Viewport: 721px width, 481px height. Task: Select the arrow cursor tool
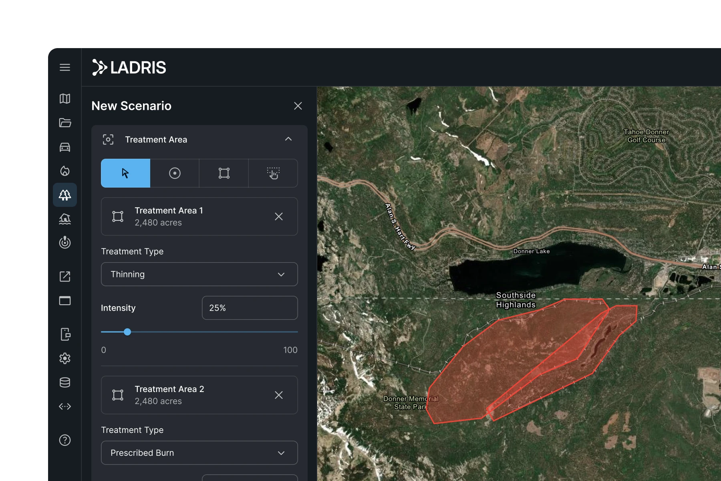tap(125, 173)
